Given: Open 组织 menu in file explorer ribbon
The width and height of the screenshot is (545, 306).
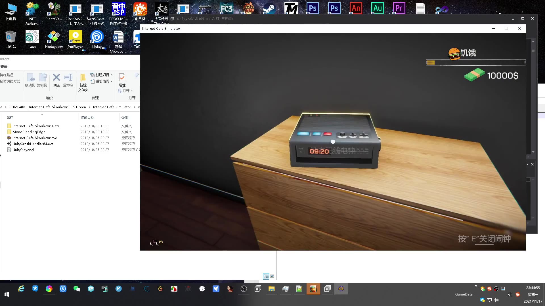Looking at the screenshot, I should pos(49,97).
